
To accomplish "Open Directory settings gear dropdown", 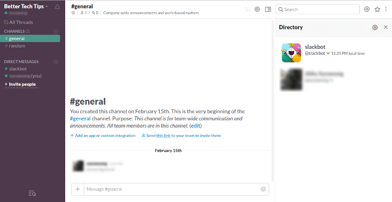I will [375, 27].
